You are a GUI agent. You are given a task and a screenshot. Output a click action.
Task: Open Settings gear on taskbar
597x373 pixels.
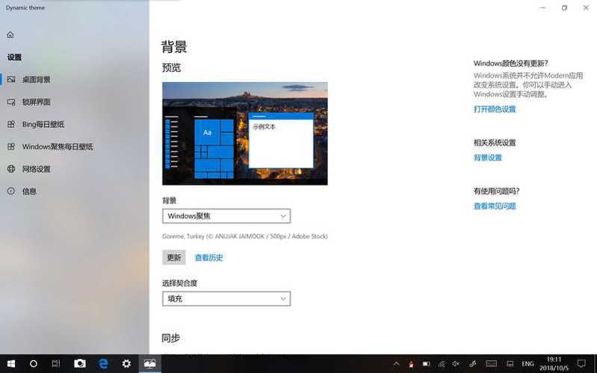click(x=126, y=363)
